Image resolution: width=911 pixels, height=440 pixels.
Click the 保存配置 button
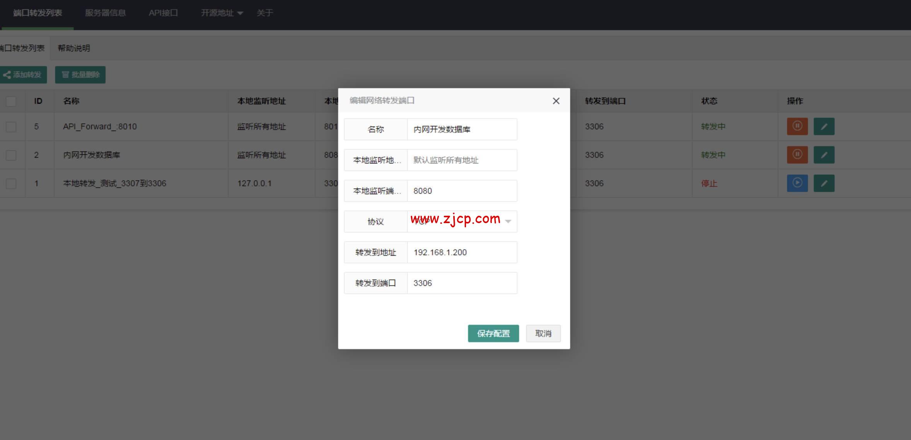(x=493, y=333)
